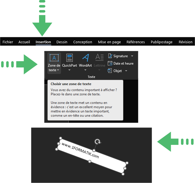
Task: Click the Date et heure calendar icon
Action: [110, 63]
